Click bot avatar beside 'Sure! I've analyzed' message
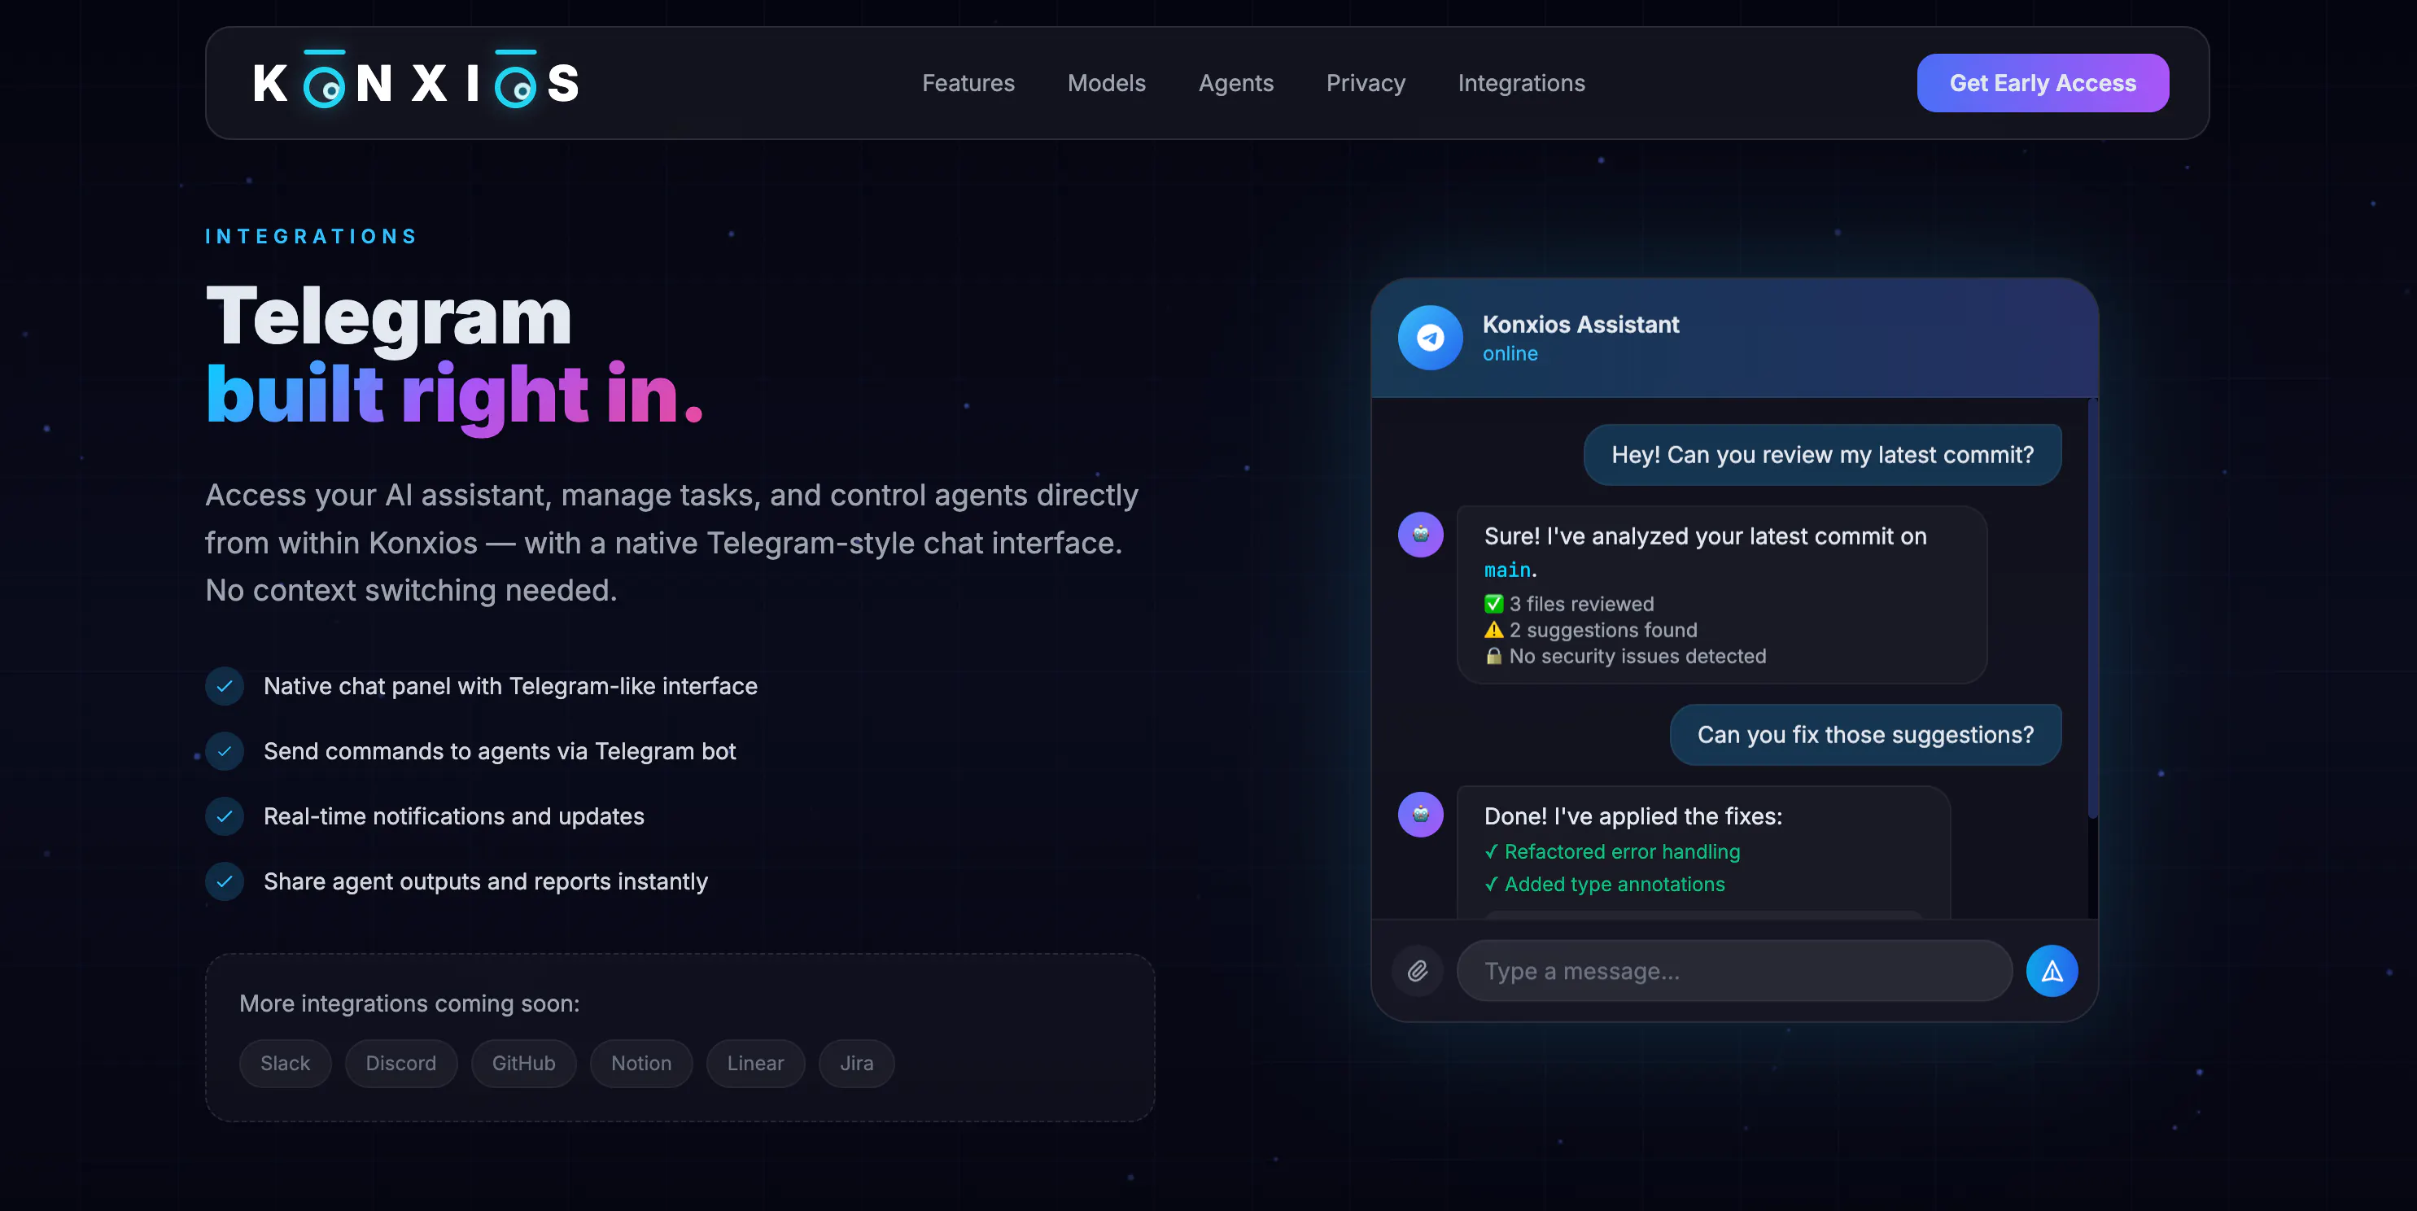The height and width of the screenshot is (1211, 2417). point(1421,535)
